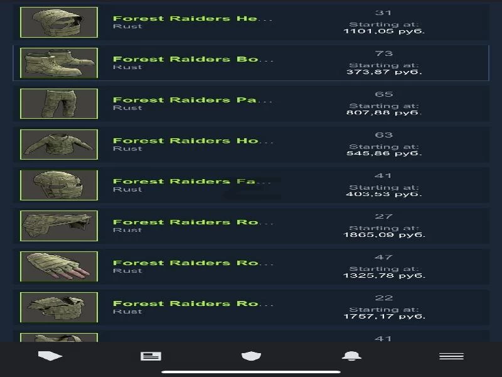Tap the Forest Raiders pants thumbnail
This screenshot has height=377, width=502.
59,104
